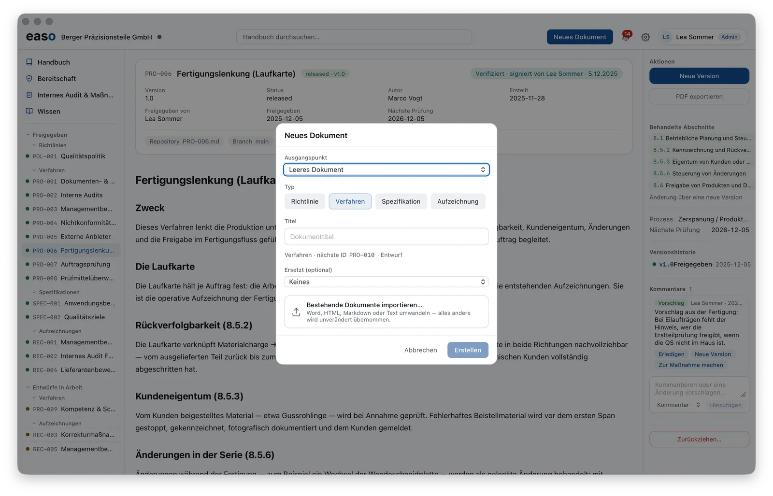Image resolution: width=773 pixels, height=496 pixels.
Task: Click the Erstellen button
Action: coord(468,350)
